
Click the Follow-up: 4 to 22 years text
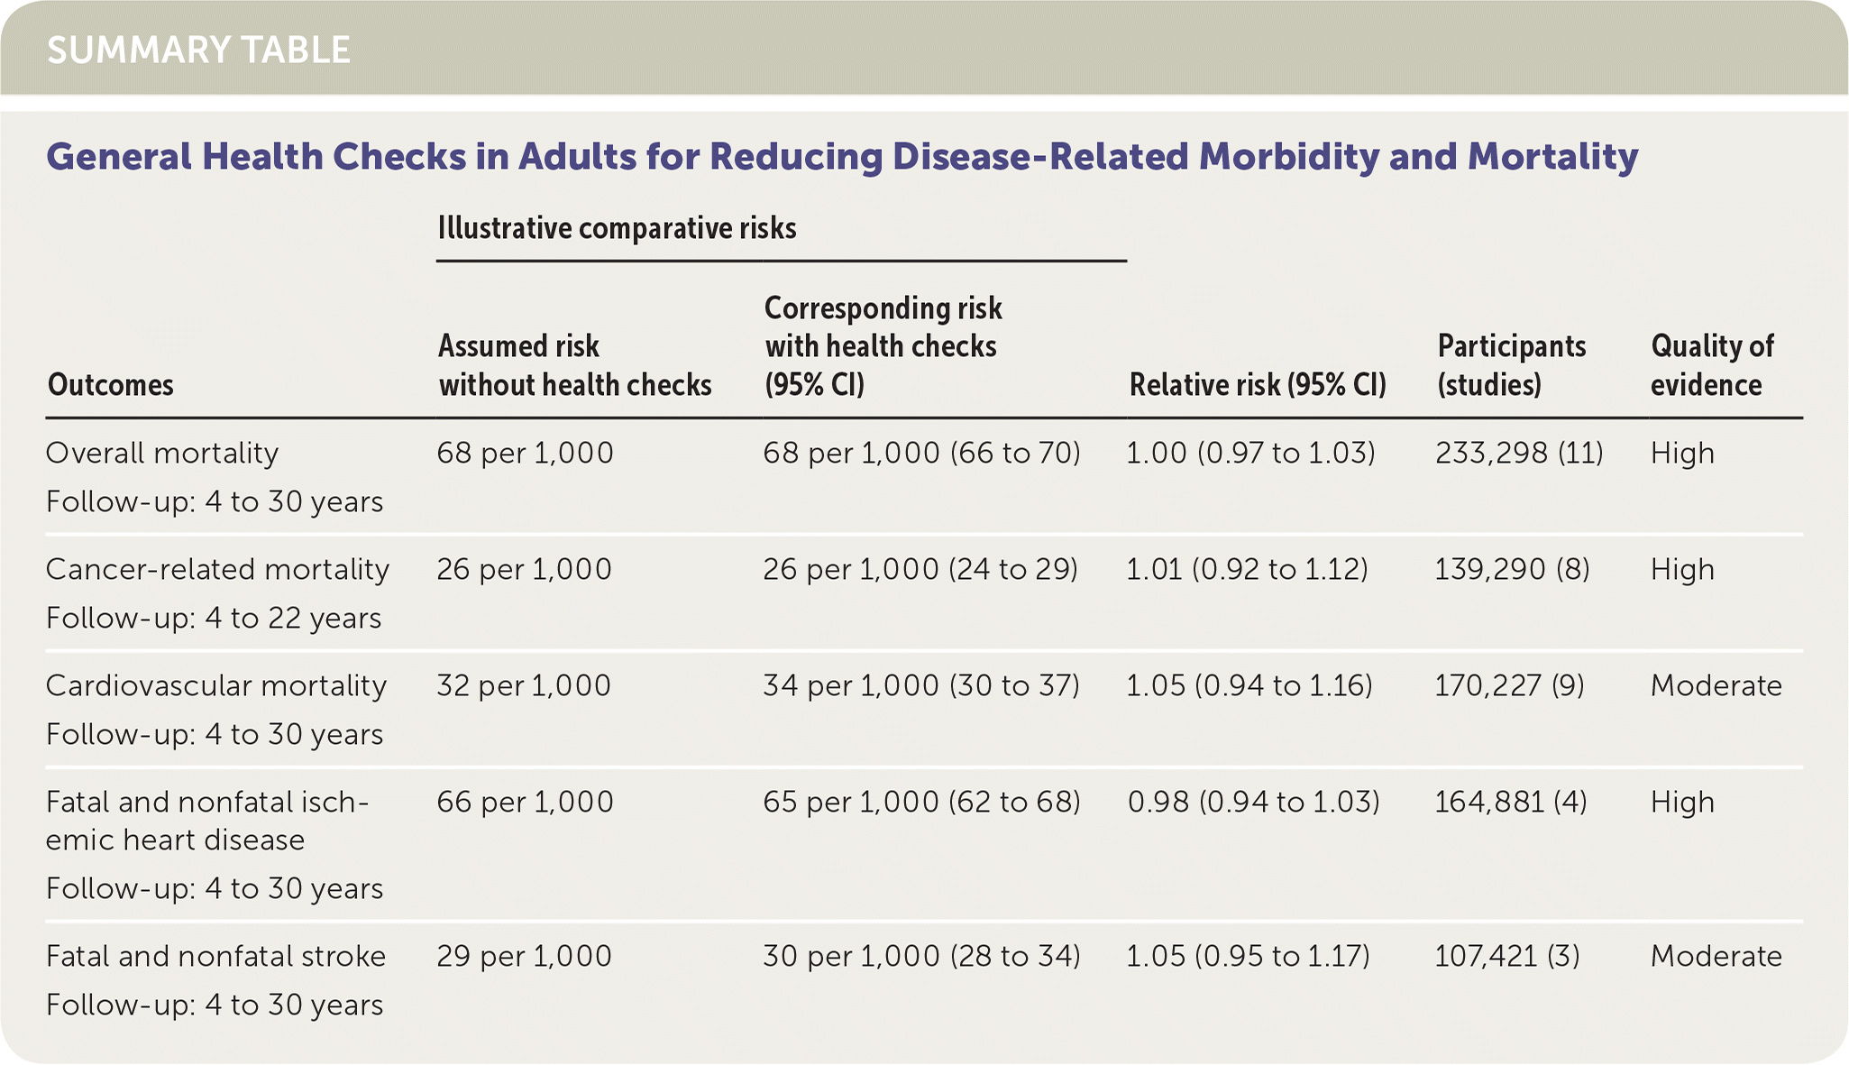click(x=214, y=619)
